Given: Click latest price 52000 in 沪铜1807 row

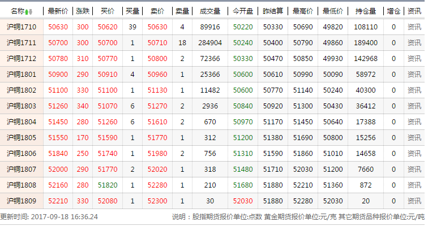Looking at the screenshot, I should (58, 169).
